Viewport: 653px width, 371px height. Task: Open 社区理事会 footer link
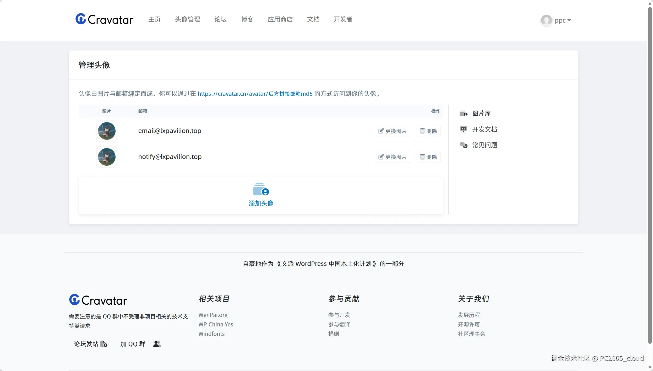tap(472, 334)
